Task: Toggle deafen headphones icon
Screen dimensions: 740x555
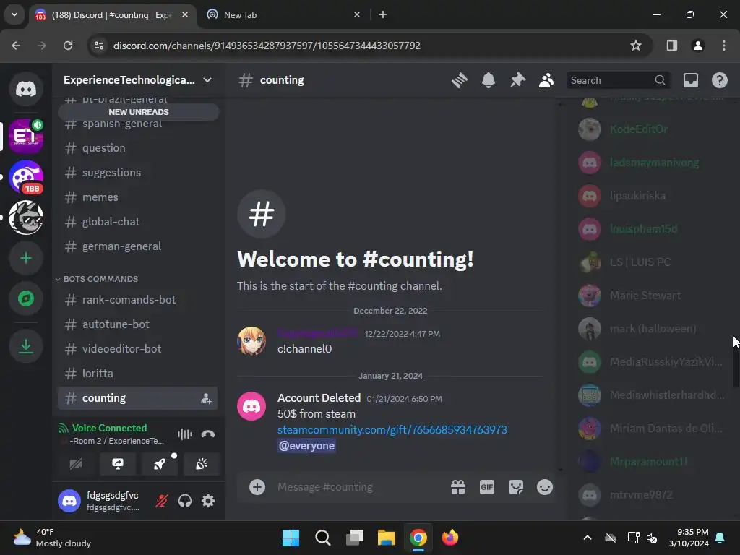Action: pyautogui.click(x=184, y=501)
